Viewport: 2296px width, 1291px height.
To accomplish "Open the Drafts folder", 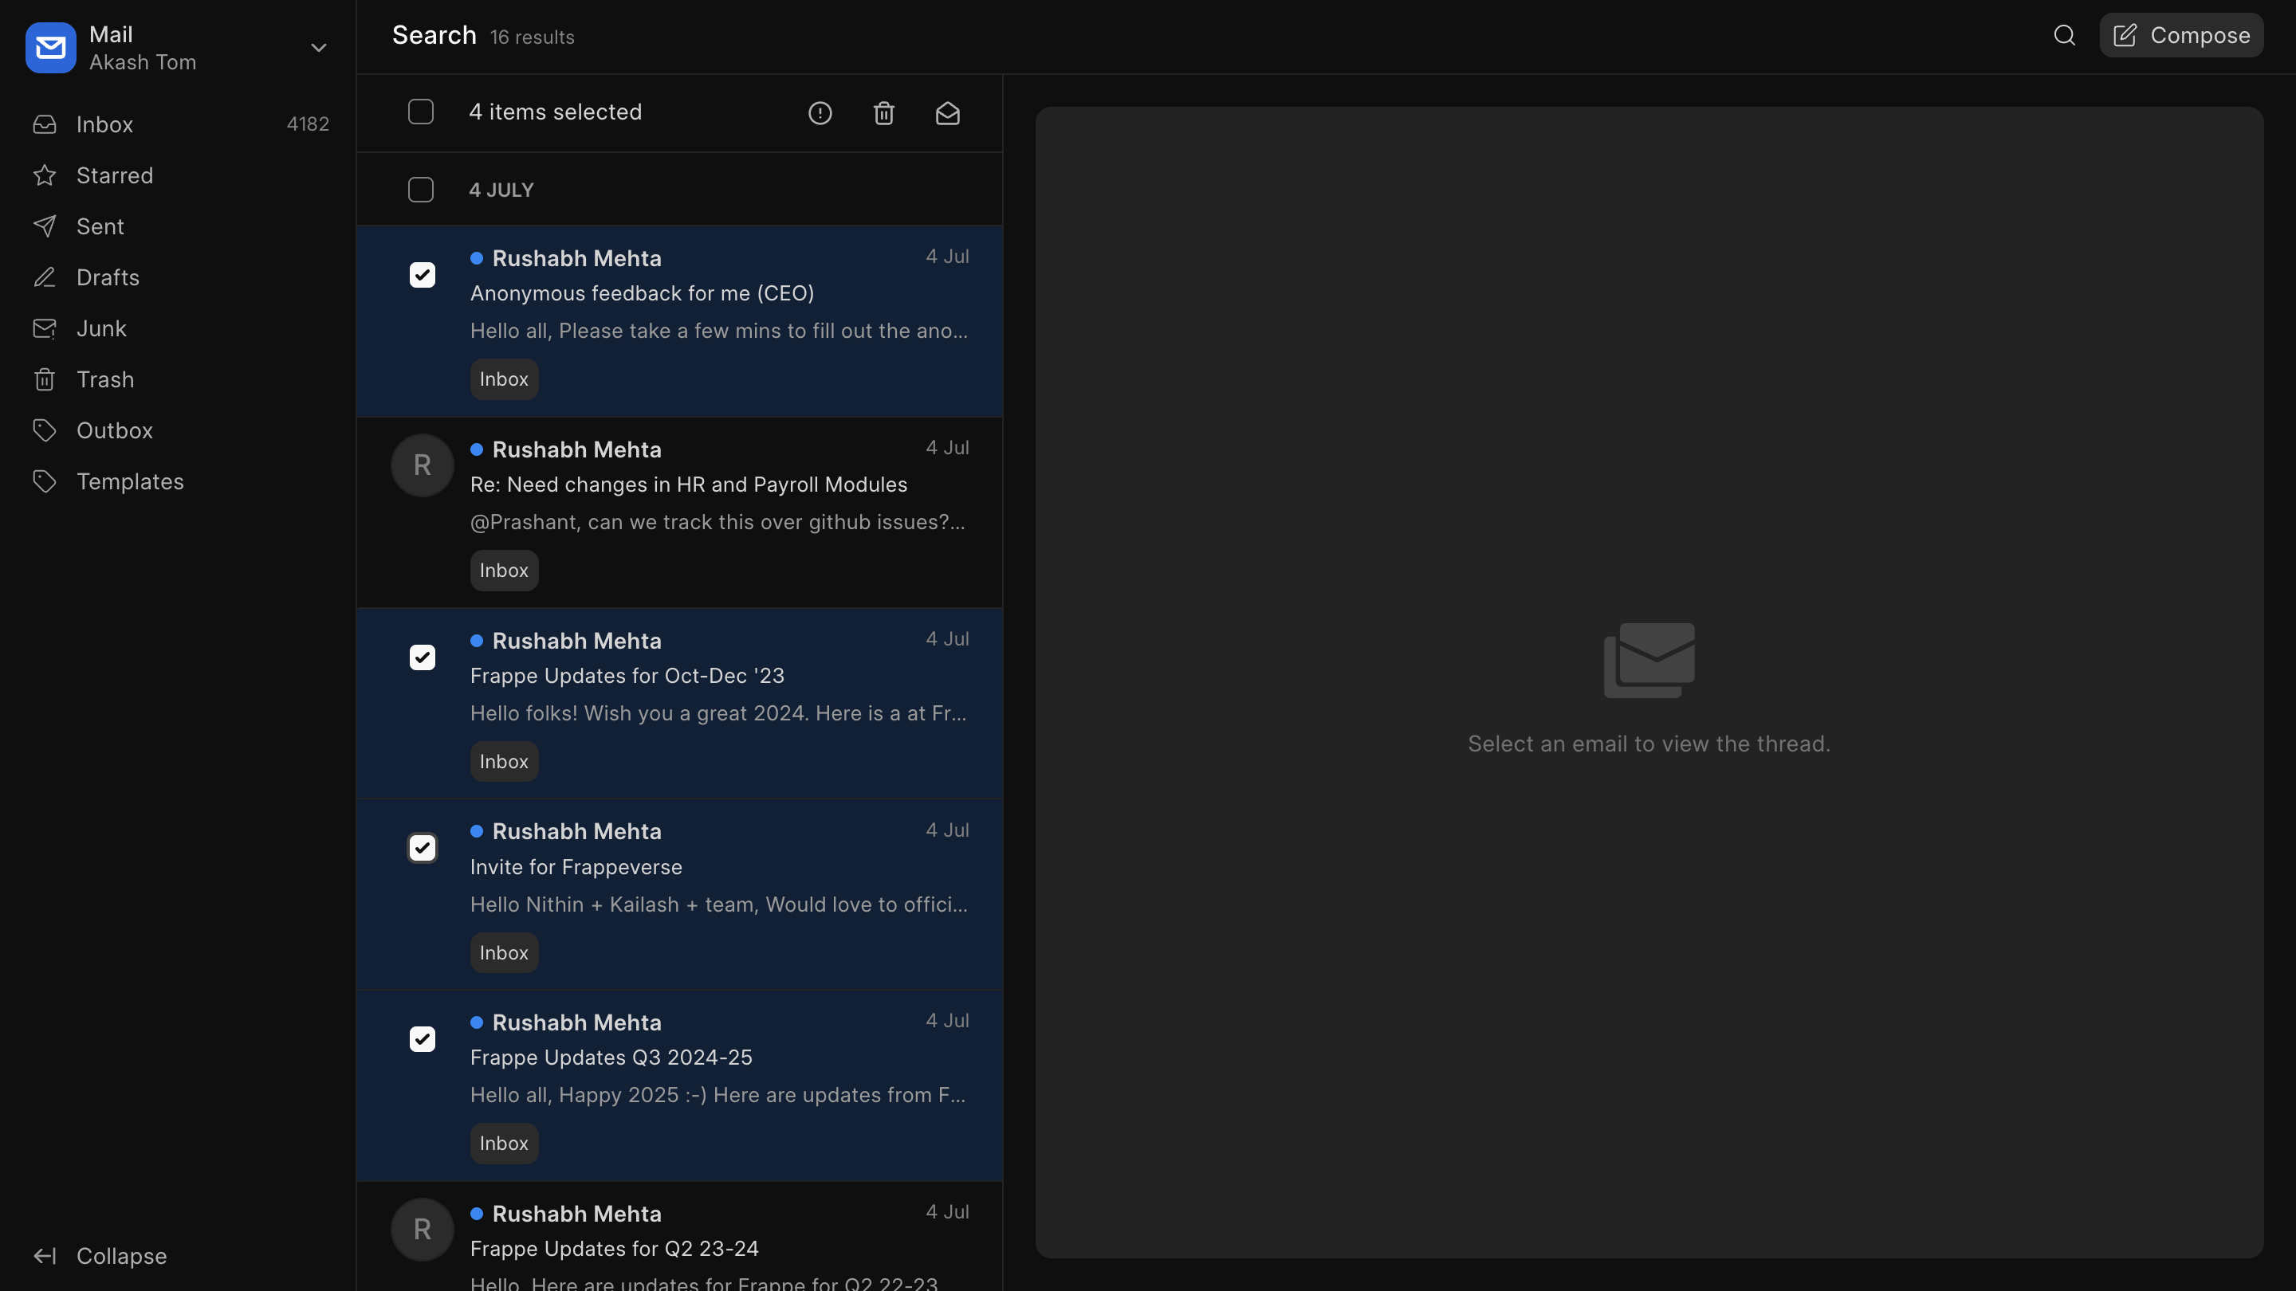I will 107,278.
